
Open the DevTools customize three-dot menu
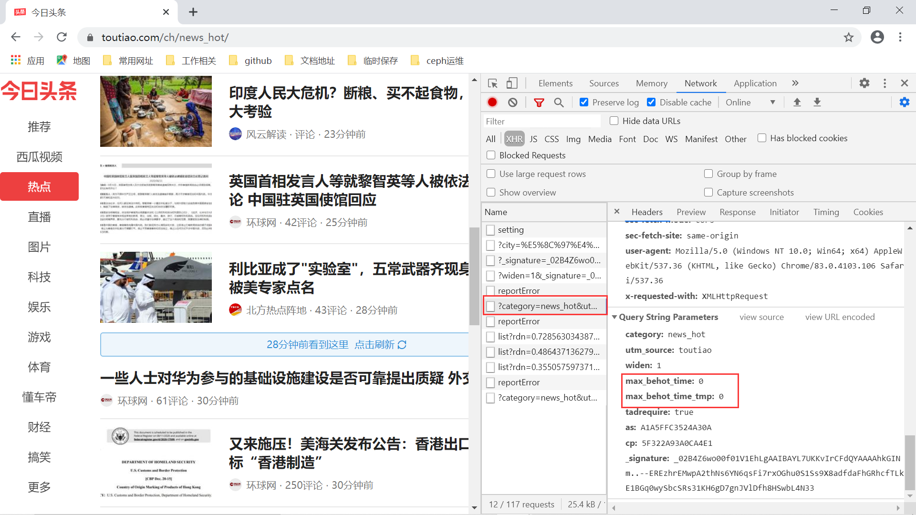pyautogui.click(x=885, y=83)
